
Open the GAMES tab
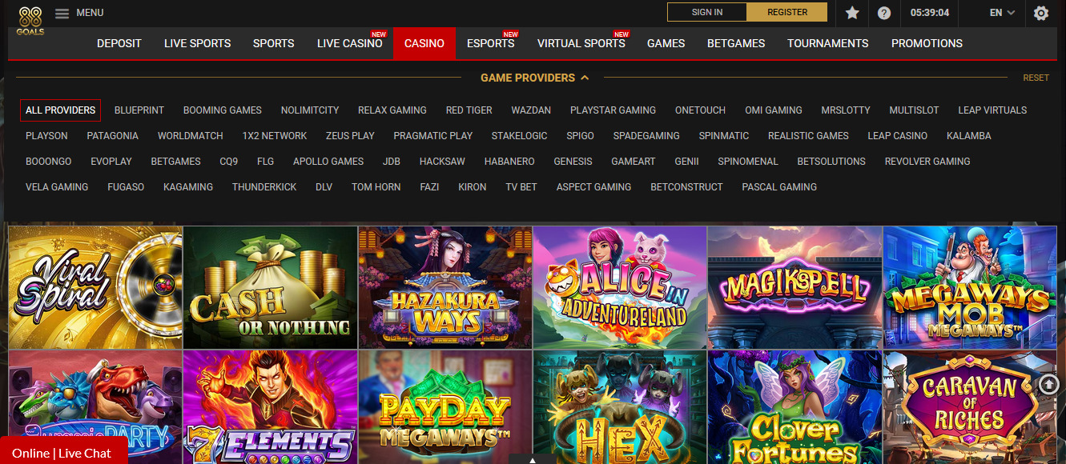coord(666,43)
